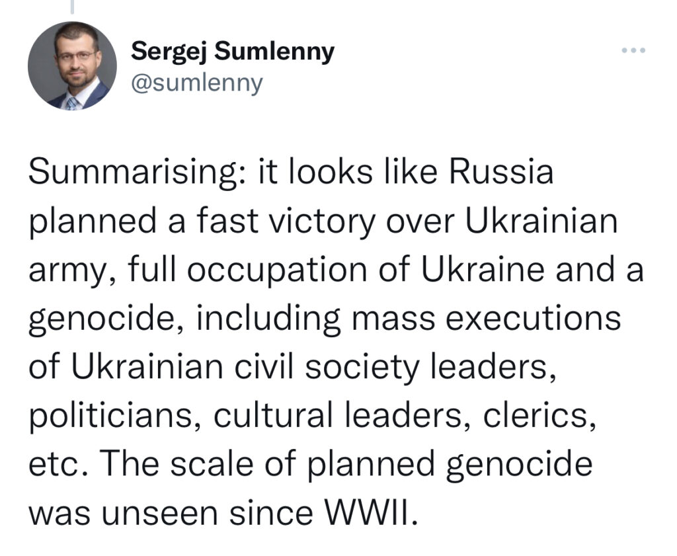Click Sergej Sumlenny's round profile photo

(72, 65)
